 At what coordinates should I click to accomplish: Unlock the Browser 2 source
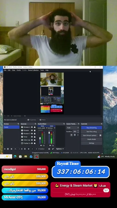(x=35, y=127)
